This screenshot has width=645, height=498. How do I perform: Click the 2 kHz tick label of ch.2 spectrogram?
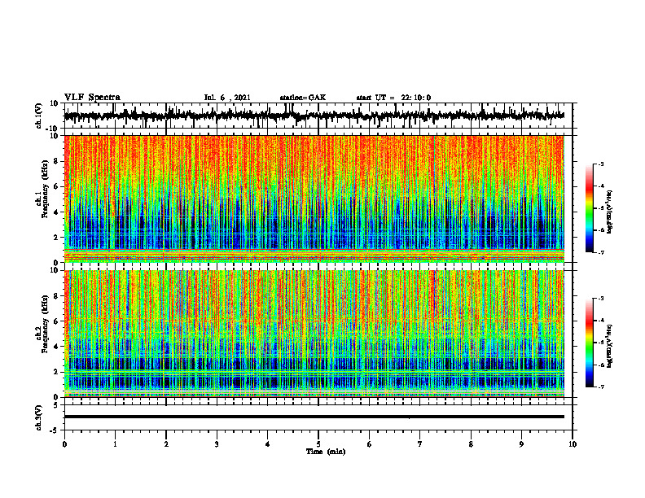tap(57, 372)
